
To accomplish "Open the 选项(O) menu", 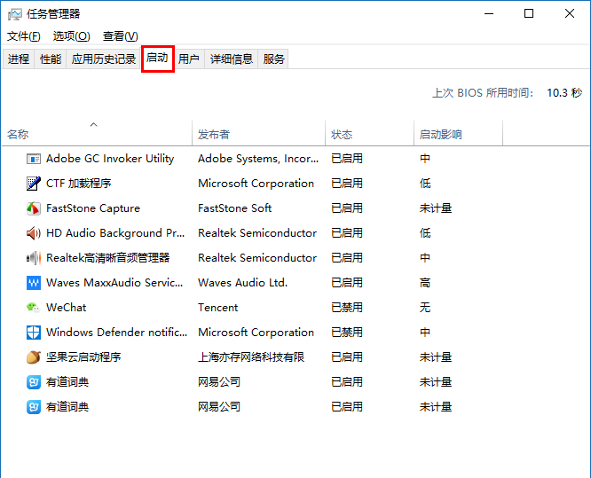I will [x=72, y=36].
